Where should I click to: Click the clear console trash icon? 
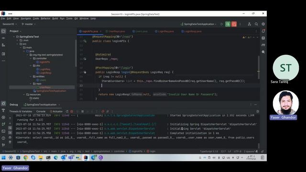[x=10, y=142]
